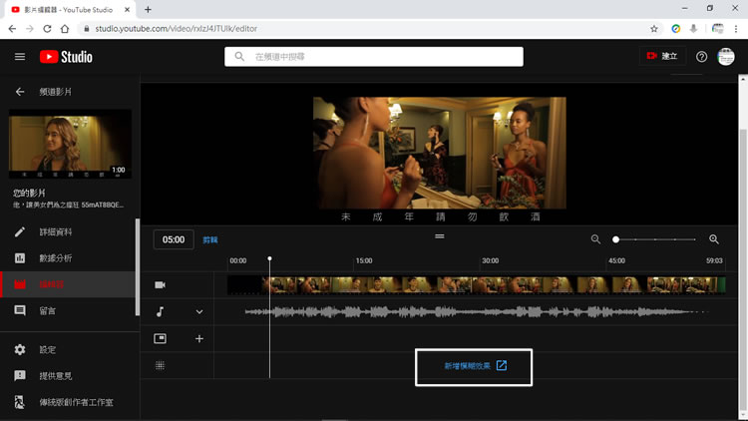748x421 pixels.
Task: Click the video track camera icon
Action: click(160, 285)
